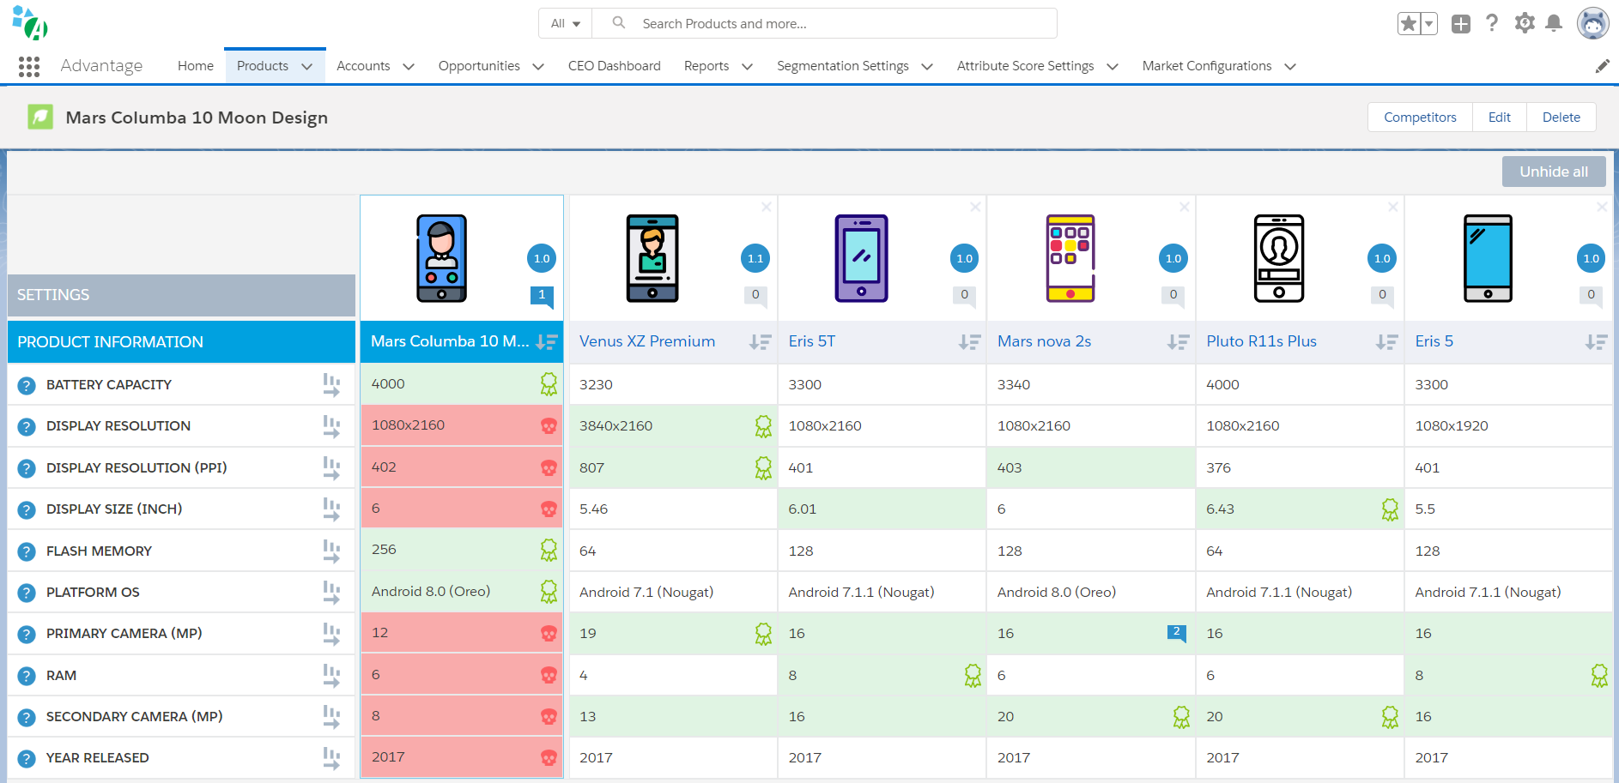Click the notifications bell icon
1619x783 pixels.
1554,23
